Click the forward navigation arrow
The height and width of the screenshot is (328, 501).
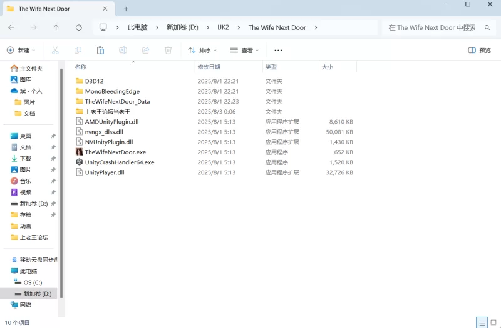point(34,27)
